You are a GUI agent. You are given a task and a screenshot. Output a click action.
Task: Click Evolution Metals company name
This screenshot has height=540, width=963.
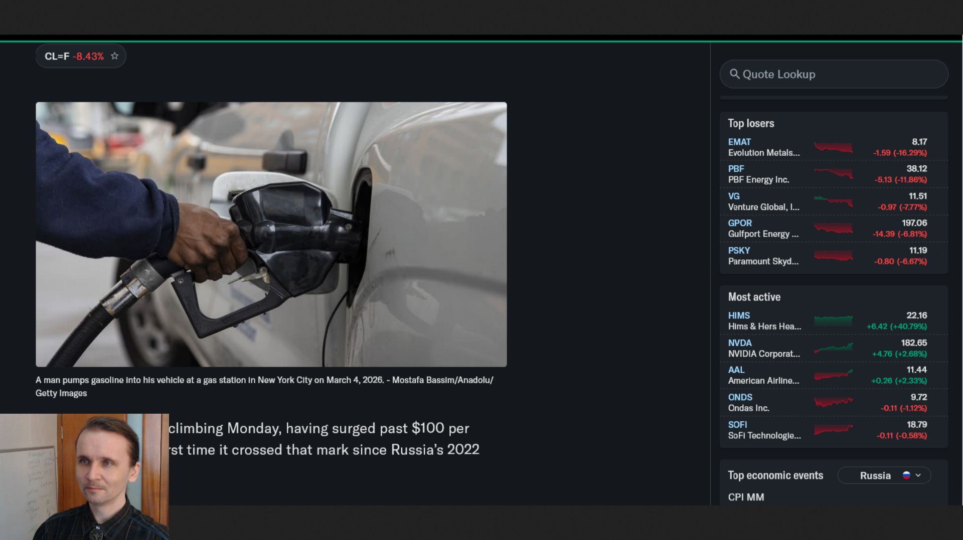coord(764,153)
